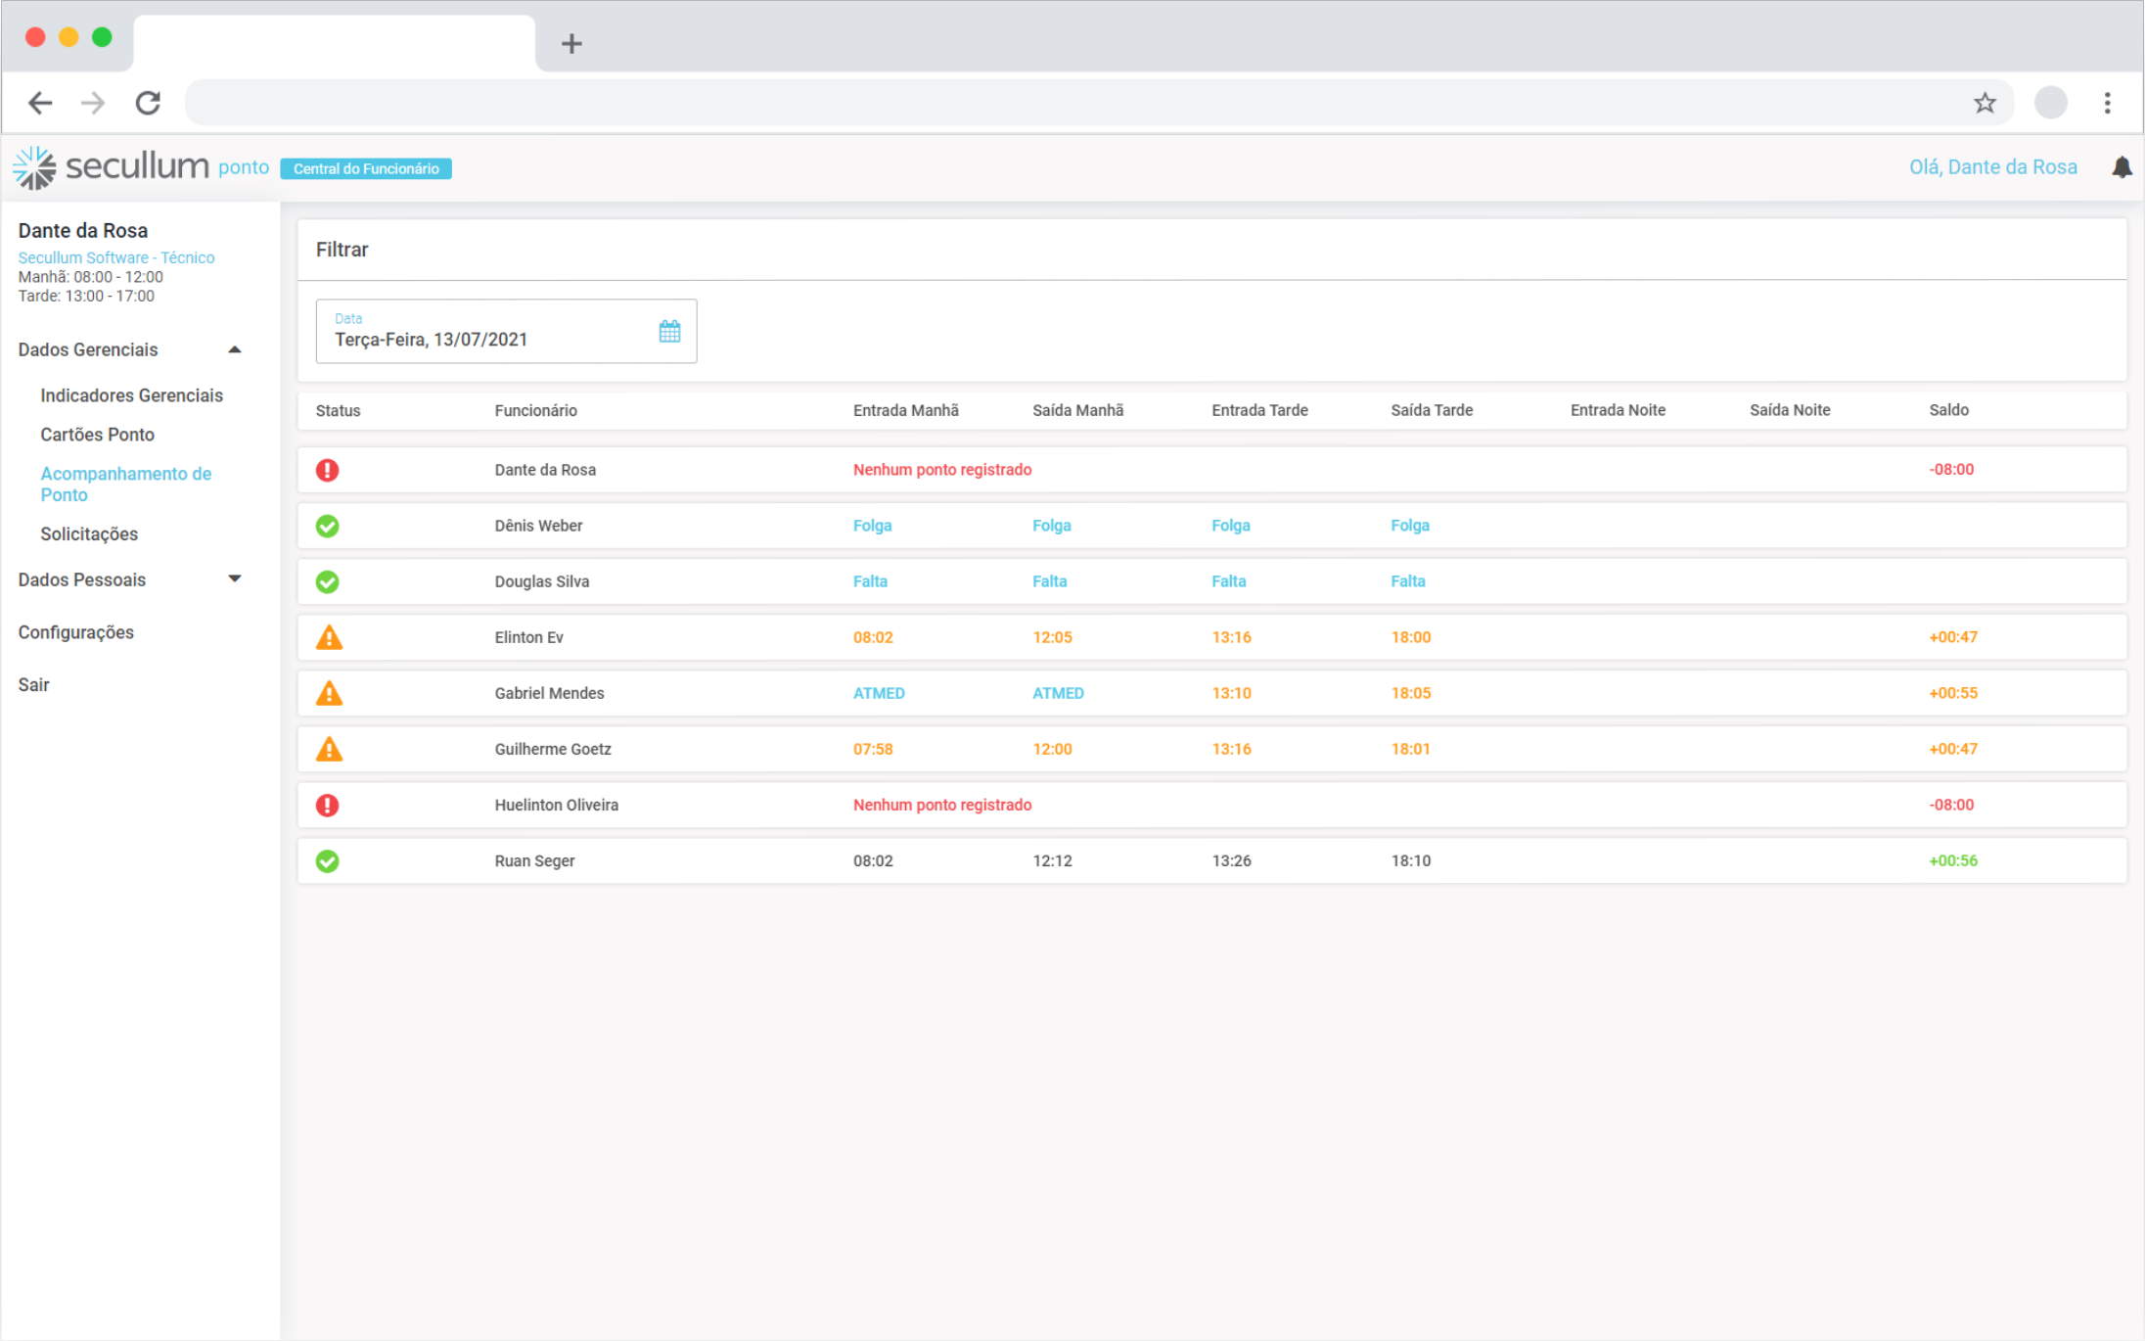Go to Cartões Ponto
The image size is (2145, 1341).
click(x=97, y=435)
